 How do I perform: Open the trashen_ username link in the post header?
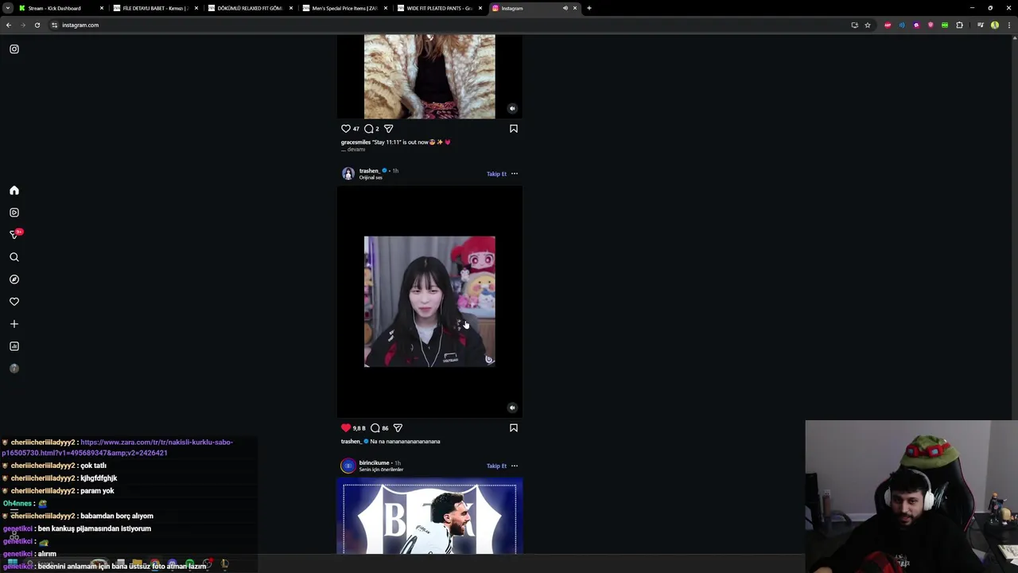coord(369,170)
